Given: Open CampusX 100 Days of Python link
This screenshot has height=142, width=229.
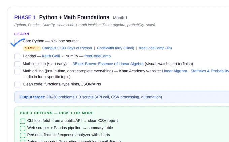Looking at the screenshot, I should point(67,48).
